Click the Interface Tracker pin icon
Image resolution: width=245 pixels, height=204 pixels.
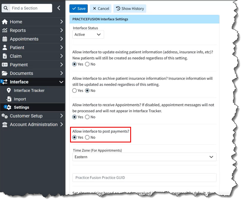coord(9,91)
